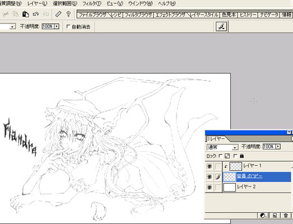
Task: Switch to the ヒストリー palette tab
Action: click(248, 15)
